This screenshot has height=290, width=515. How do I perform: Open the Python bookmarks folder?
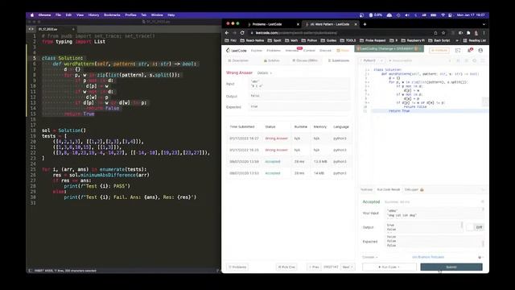point(309,40)
